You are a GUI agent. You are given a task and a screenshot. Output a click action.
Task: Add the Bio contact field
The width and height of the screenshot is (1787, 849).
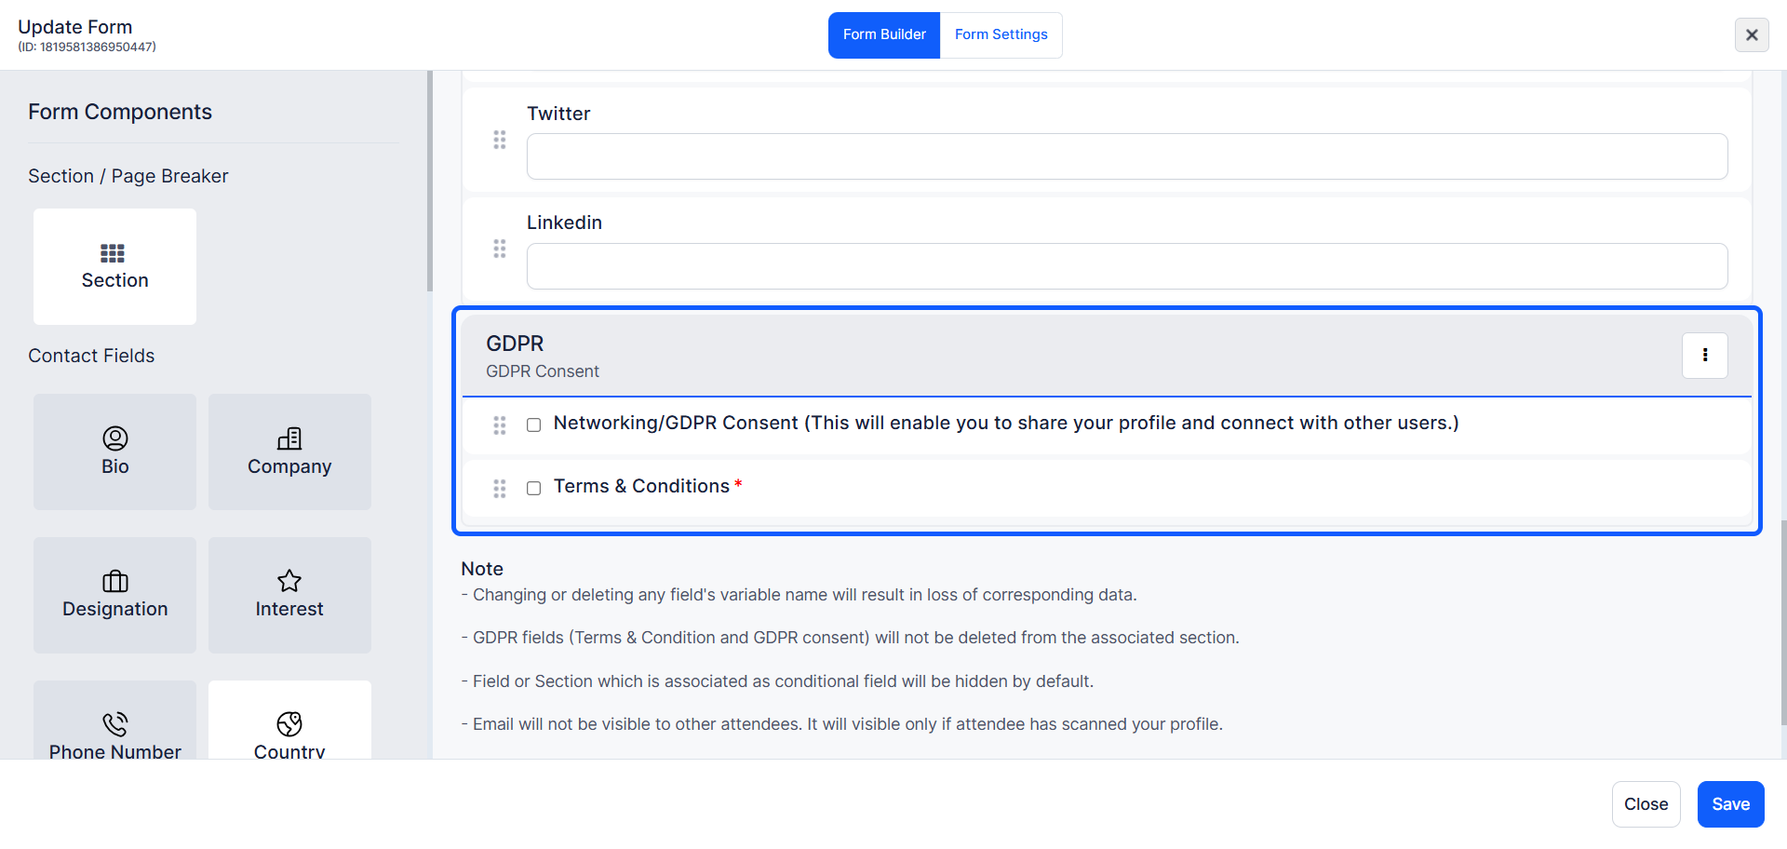pos(114,451)
